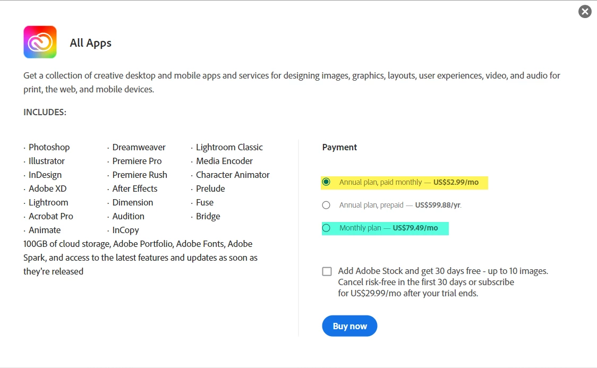Select Annual plan, prepaid radio button
Screen dimensions: 597x368
tap(326, 205)
